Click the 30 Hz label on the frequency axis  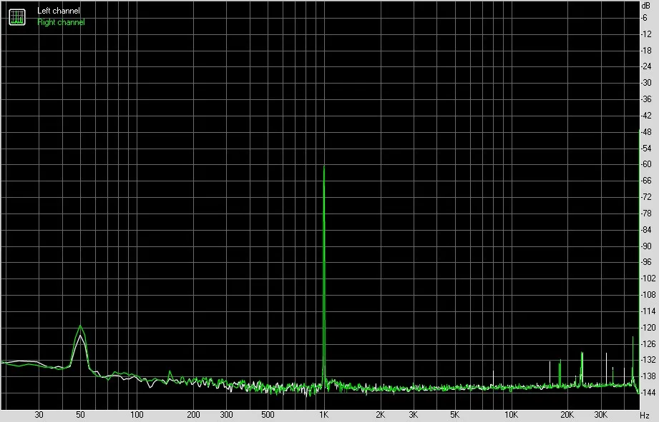(39, 415)
